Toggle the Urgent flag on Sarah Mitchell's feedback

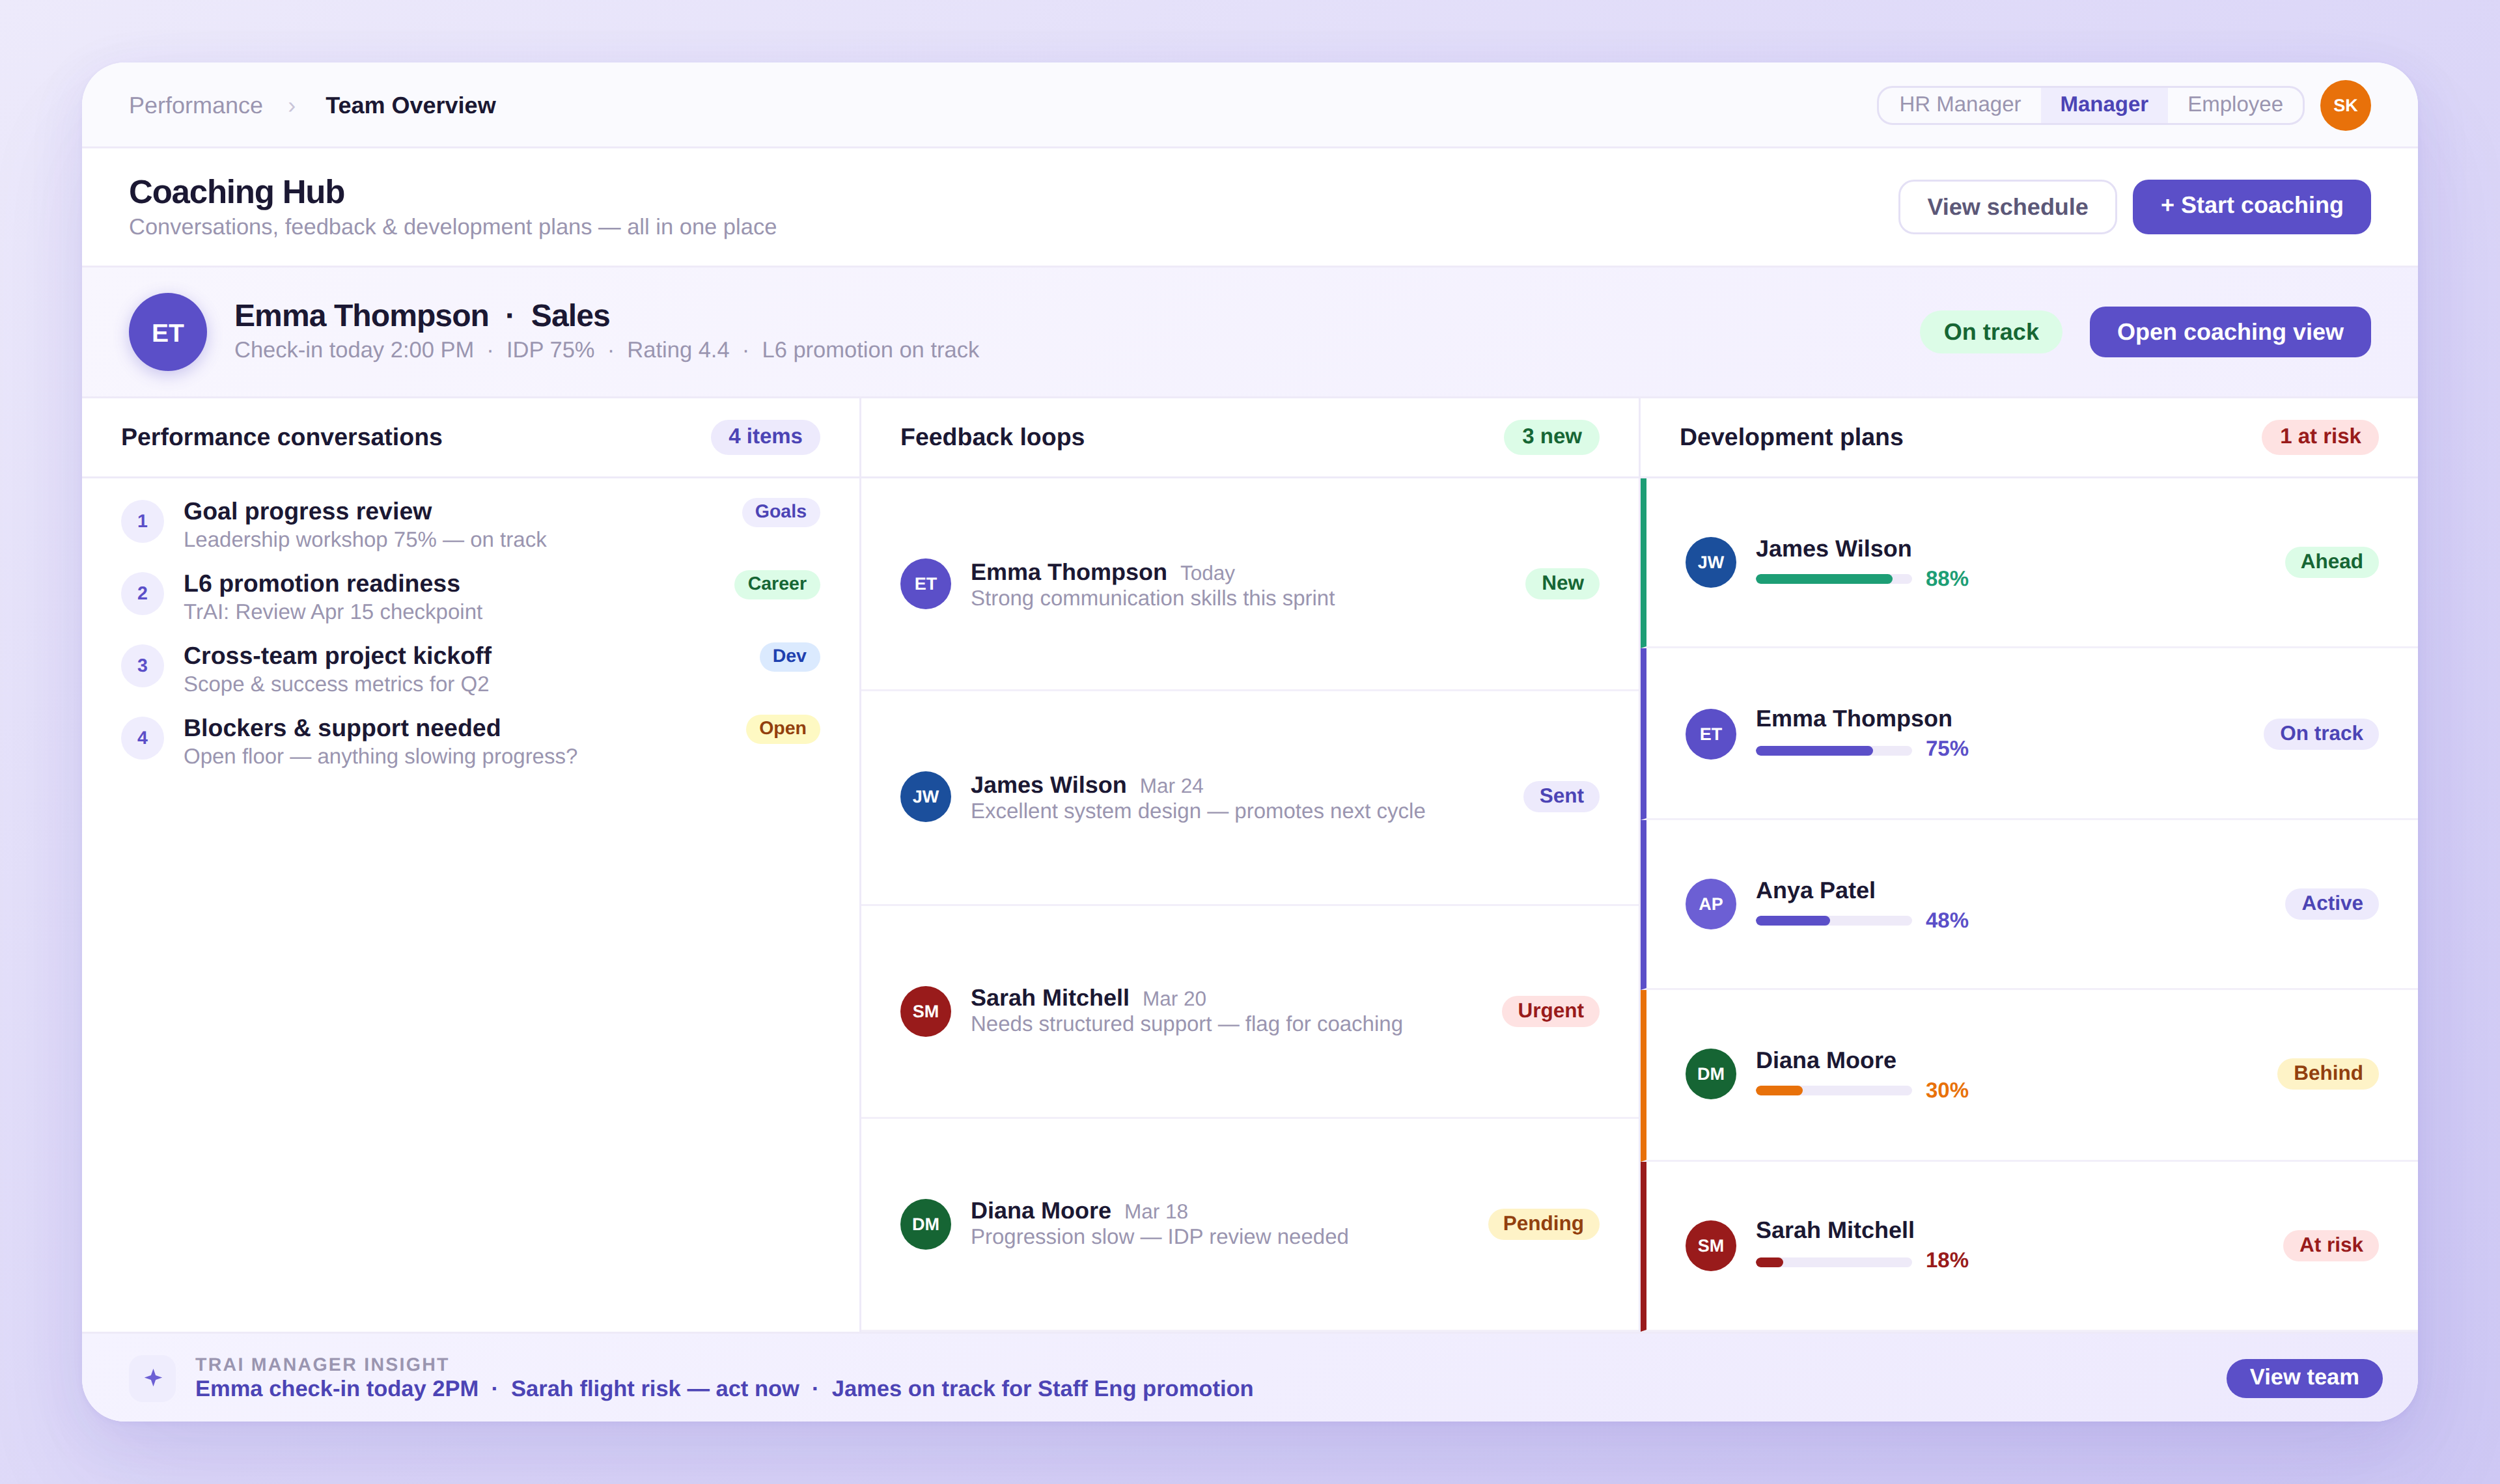click(1549, 1010)
